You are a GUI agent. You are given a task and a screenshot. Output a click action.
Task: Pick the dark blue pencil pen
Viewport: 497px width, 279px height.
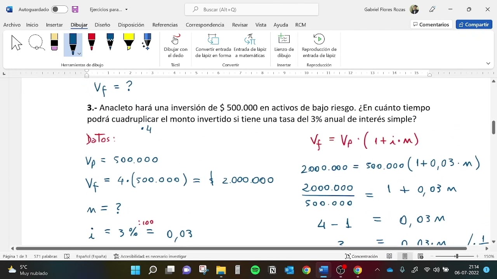click(110, 42)
